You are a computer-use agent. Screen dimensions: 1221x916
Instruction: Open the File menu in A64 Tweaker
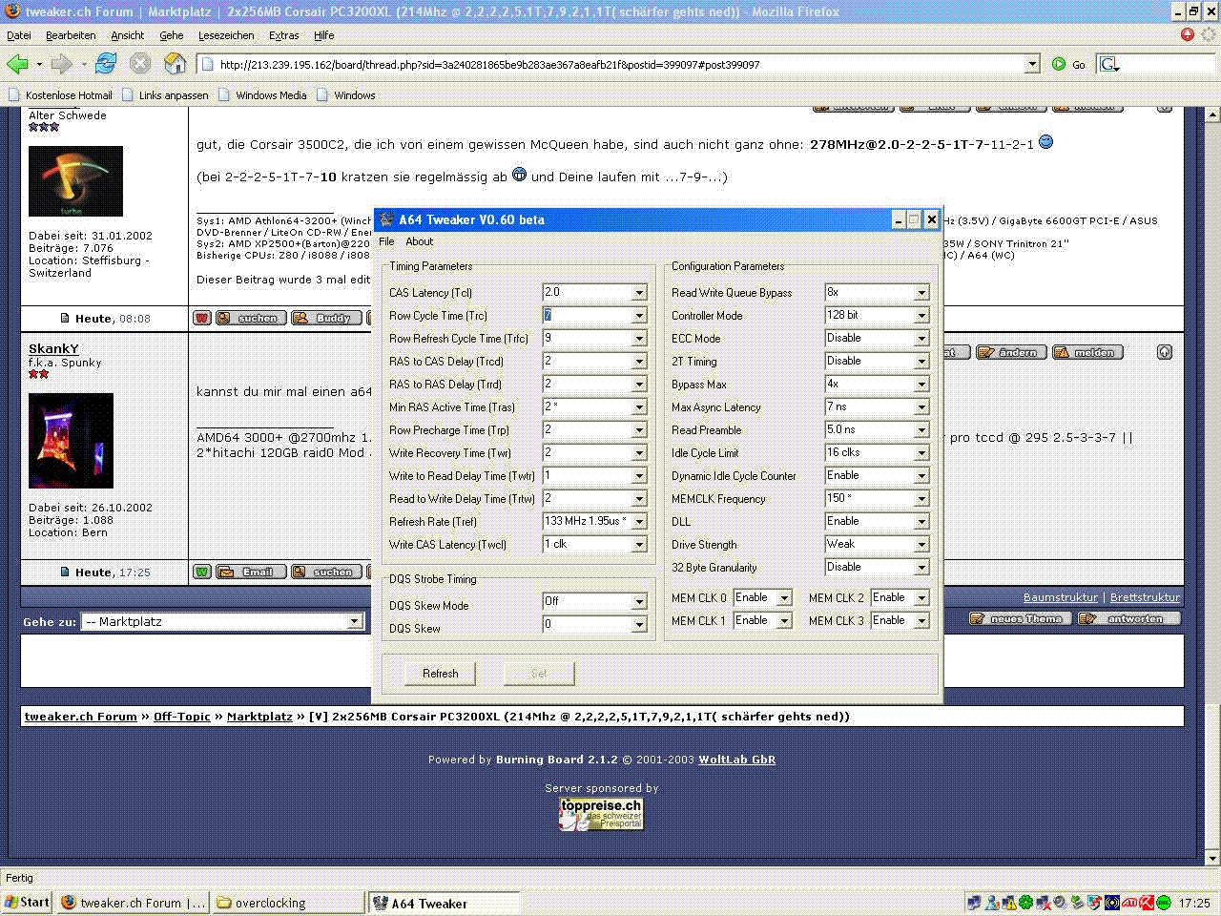(386, 241)
